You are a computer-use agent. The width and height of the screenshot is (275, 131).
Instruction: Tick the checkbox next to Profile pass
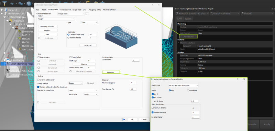(39, 38)
